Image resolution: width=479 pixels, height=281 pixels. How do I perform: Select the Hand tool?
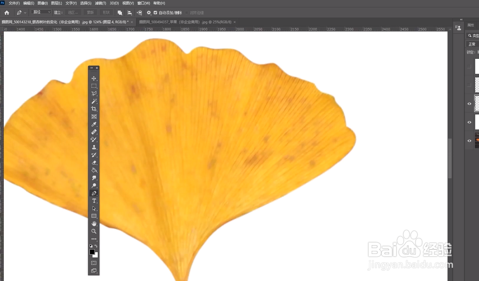click(94, 224)
